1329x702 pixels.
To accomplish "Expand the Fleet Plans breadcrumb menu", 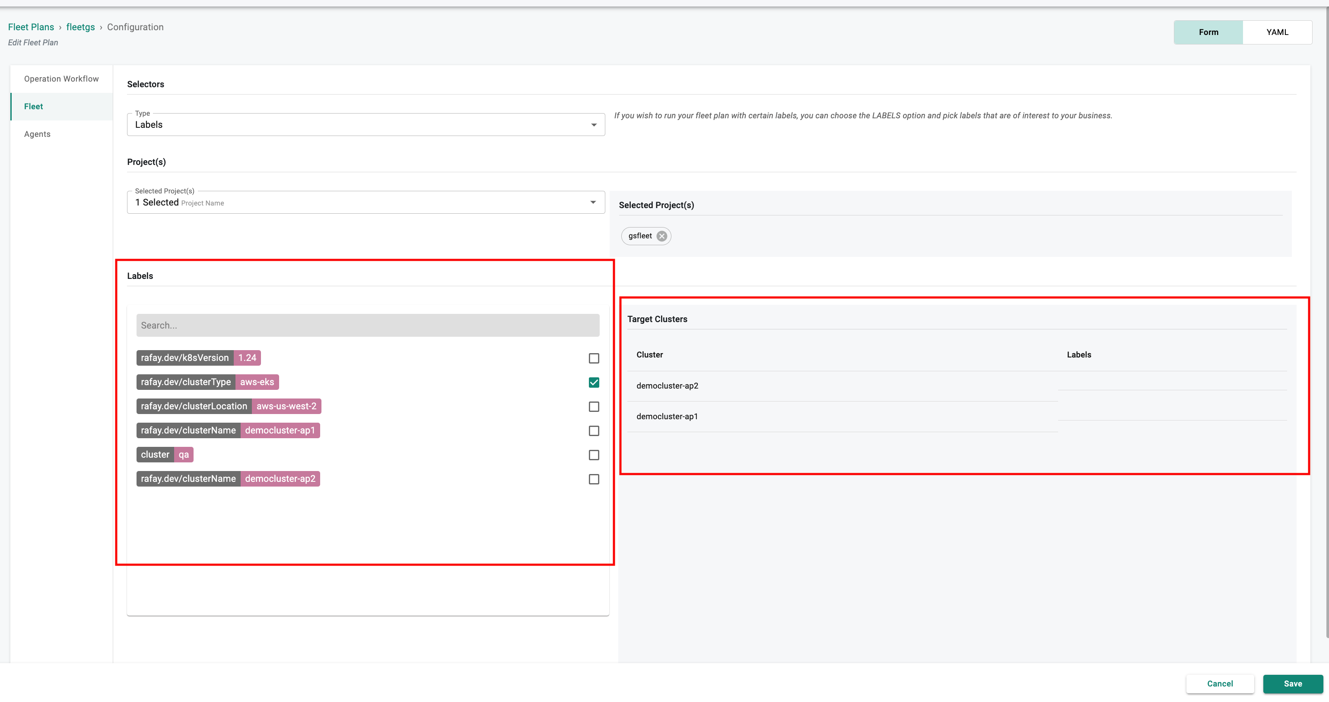I will (x=31, y=26).
